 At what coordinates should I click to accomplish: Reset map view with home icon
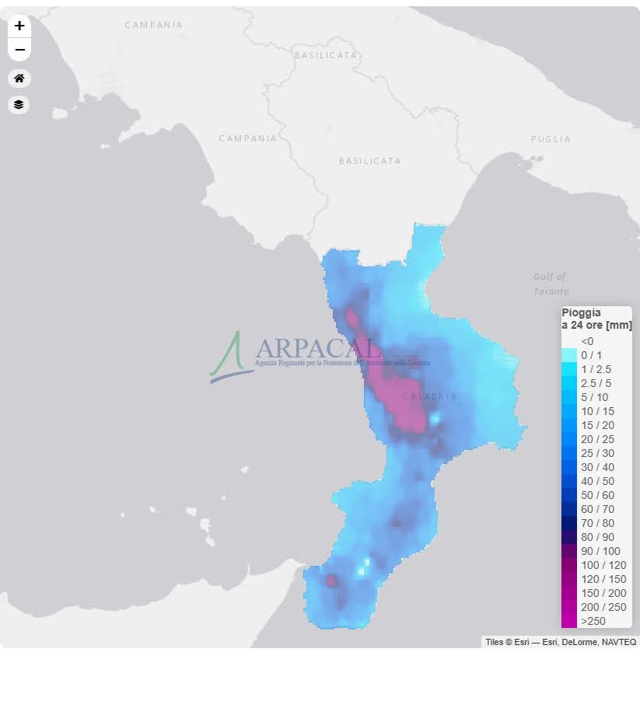19,78
